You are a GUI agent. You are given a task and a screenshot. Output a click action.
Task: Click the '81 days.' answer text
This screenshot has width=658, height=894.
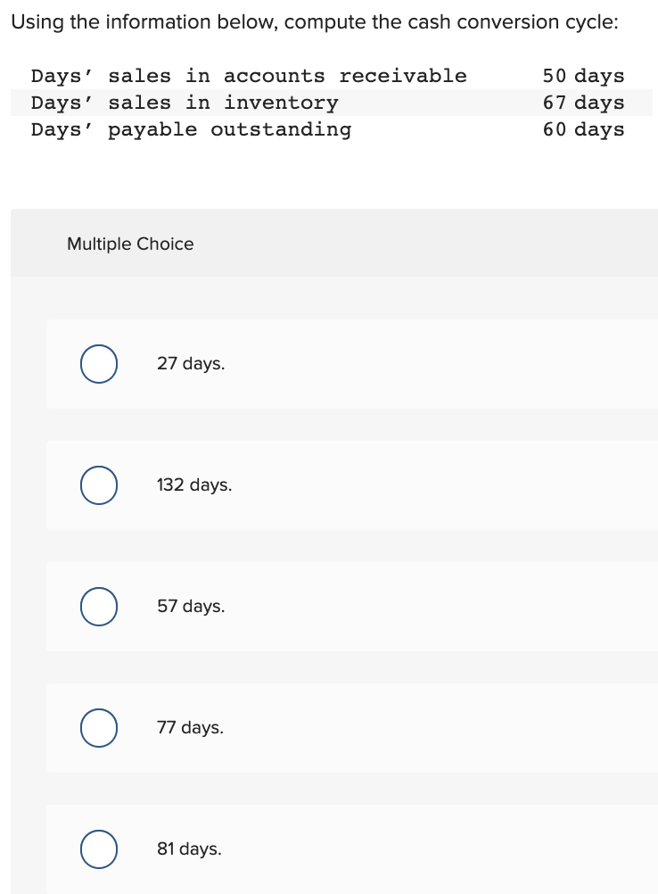click(x=188, y=849)
